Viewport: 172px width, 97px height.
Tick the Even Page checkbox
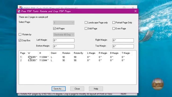114,29
